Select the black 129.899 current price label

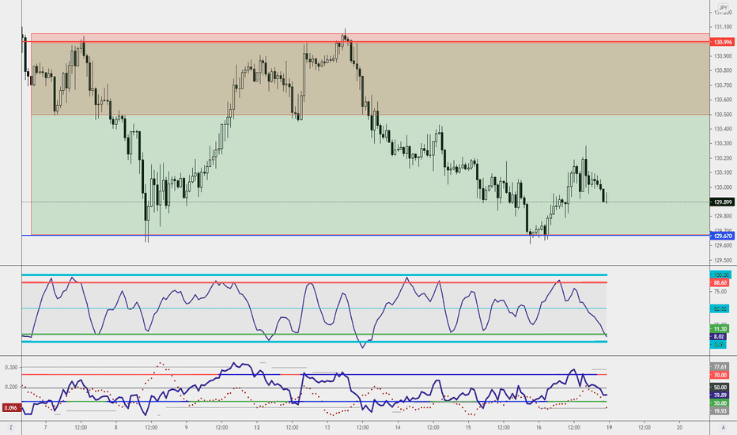click(x=722, y=202)
